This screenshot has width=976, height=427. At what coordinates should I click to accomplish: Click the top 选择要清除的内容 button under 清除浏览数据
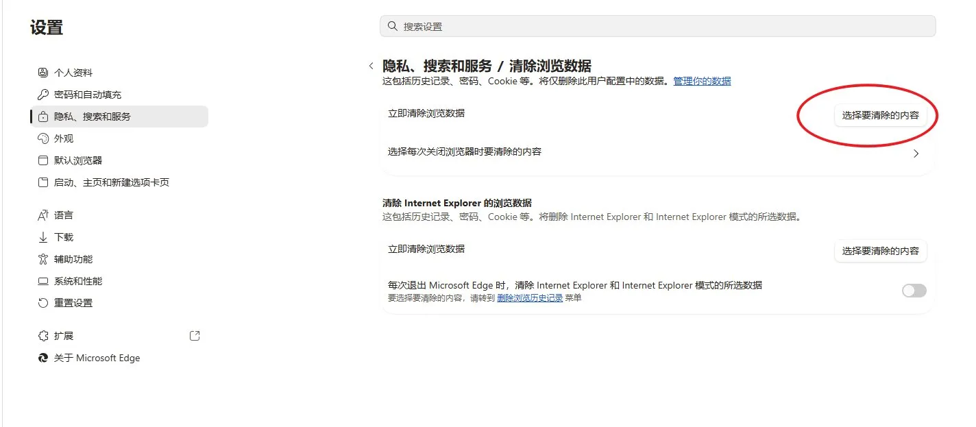coord(880,116)
